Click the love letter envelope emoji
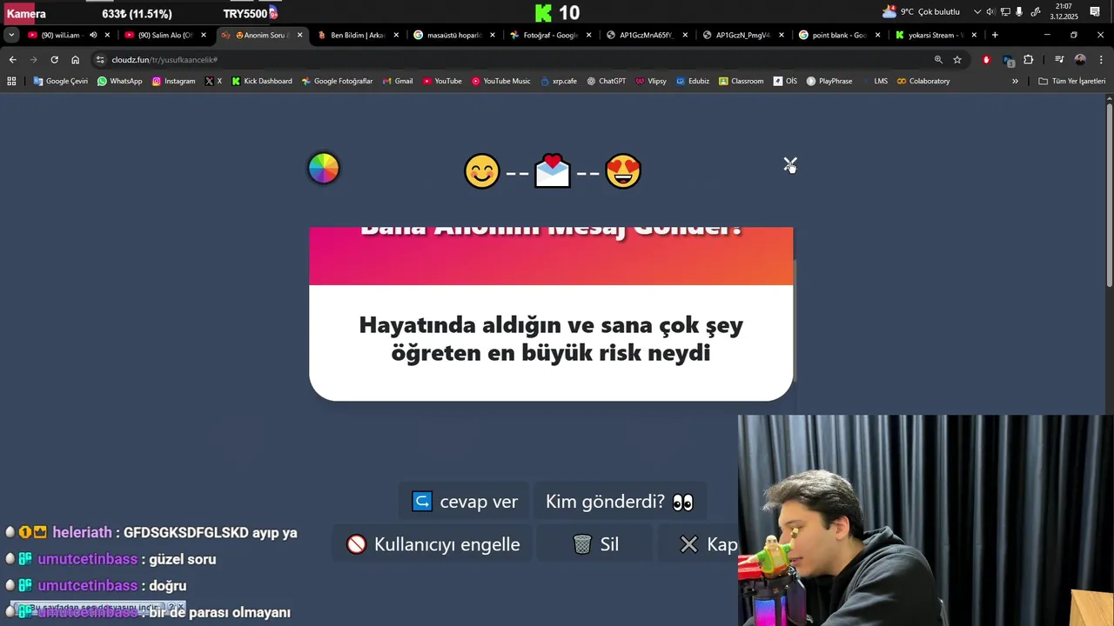Screen dimensions: 1114x626 pos(553,171)
